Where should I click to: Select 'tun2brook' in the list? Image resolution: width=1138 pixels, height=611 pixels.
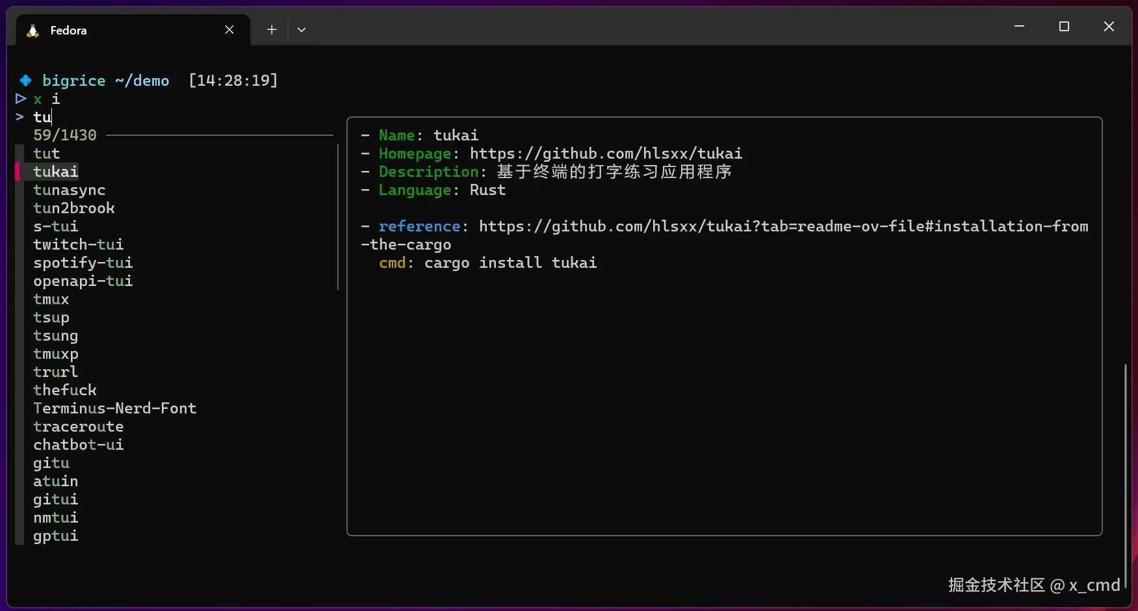[74, 208]
